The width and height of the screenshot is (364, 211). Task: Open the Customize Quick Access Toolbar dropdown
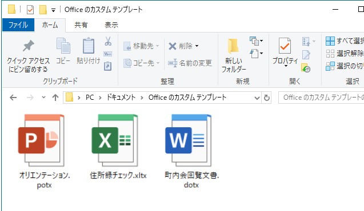point(53,10)
